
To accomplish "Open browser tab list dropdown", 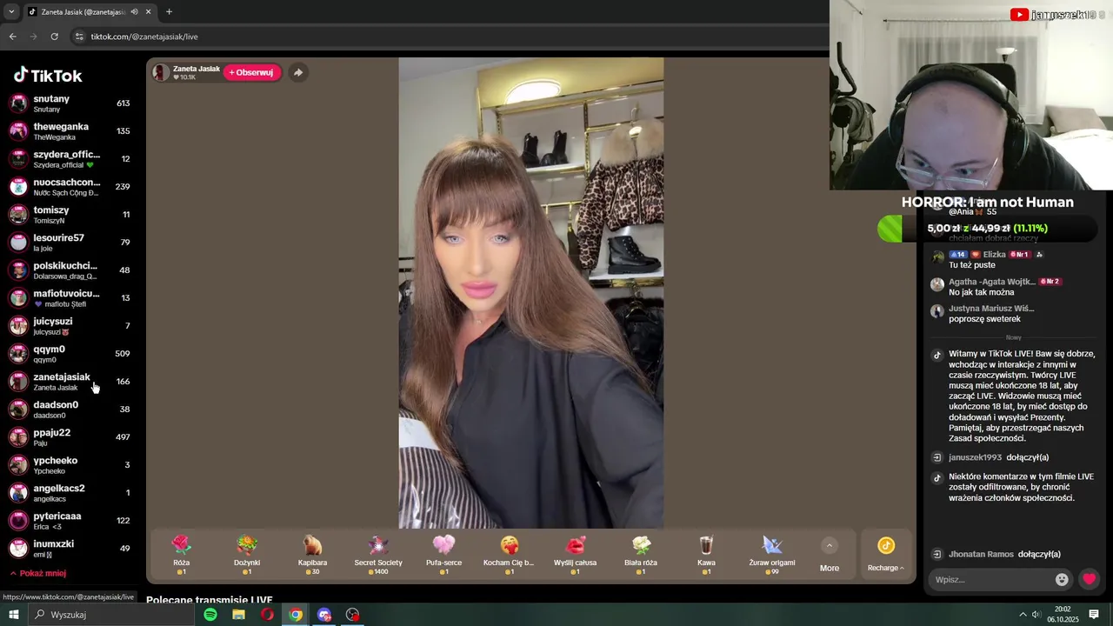I will click(11, 12).
